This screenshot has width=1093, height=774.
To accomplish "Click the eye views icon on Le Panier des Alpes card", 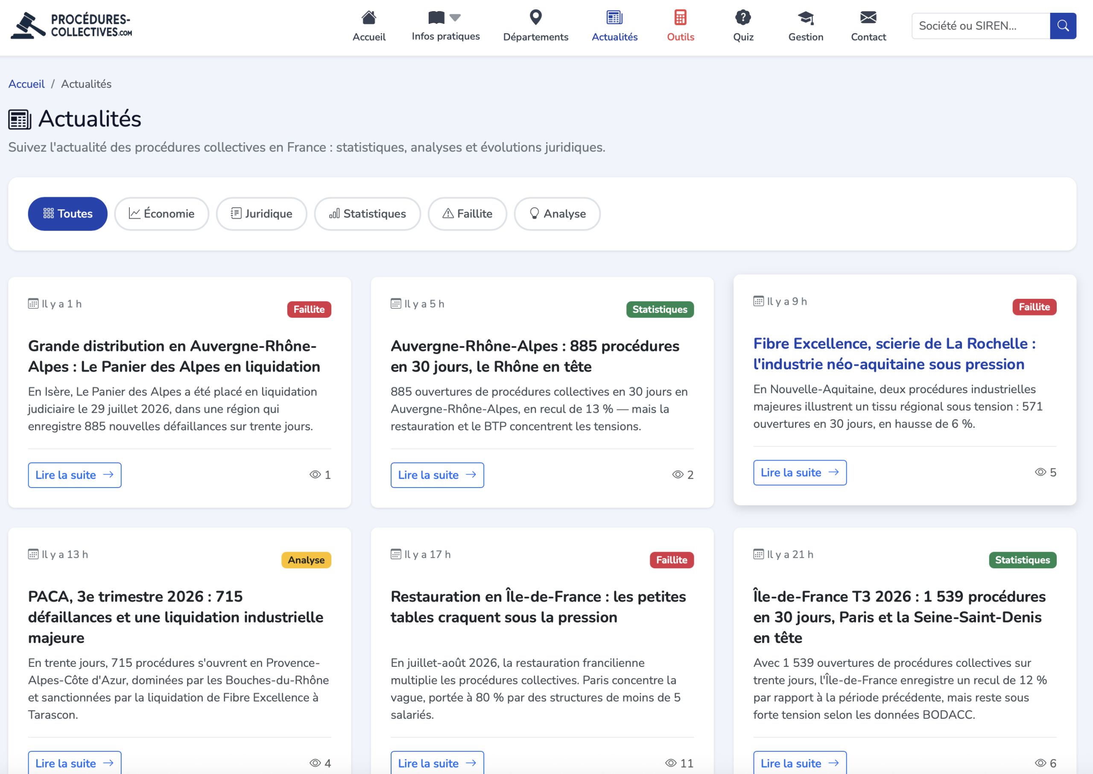I will [315, 475].
